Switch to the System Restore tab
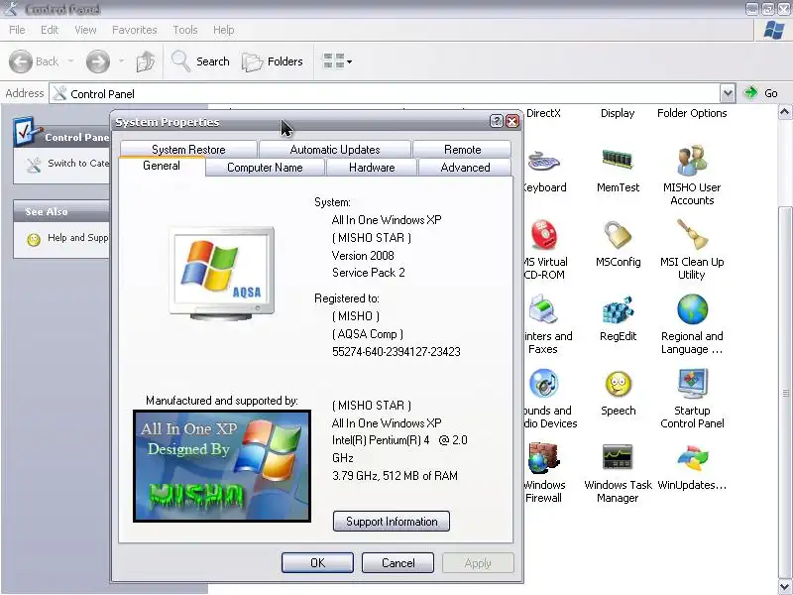793x595 pixels. [188, 150]
